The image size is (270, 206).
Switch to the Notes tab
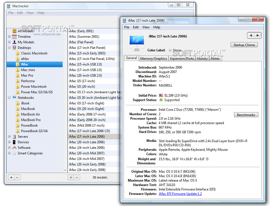click(215, 59)
